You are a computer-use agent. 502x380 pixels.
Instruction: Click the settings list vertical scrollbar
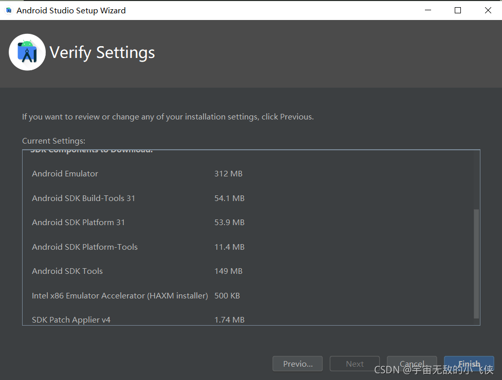pyautogui.click(x=476, y=264)
